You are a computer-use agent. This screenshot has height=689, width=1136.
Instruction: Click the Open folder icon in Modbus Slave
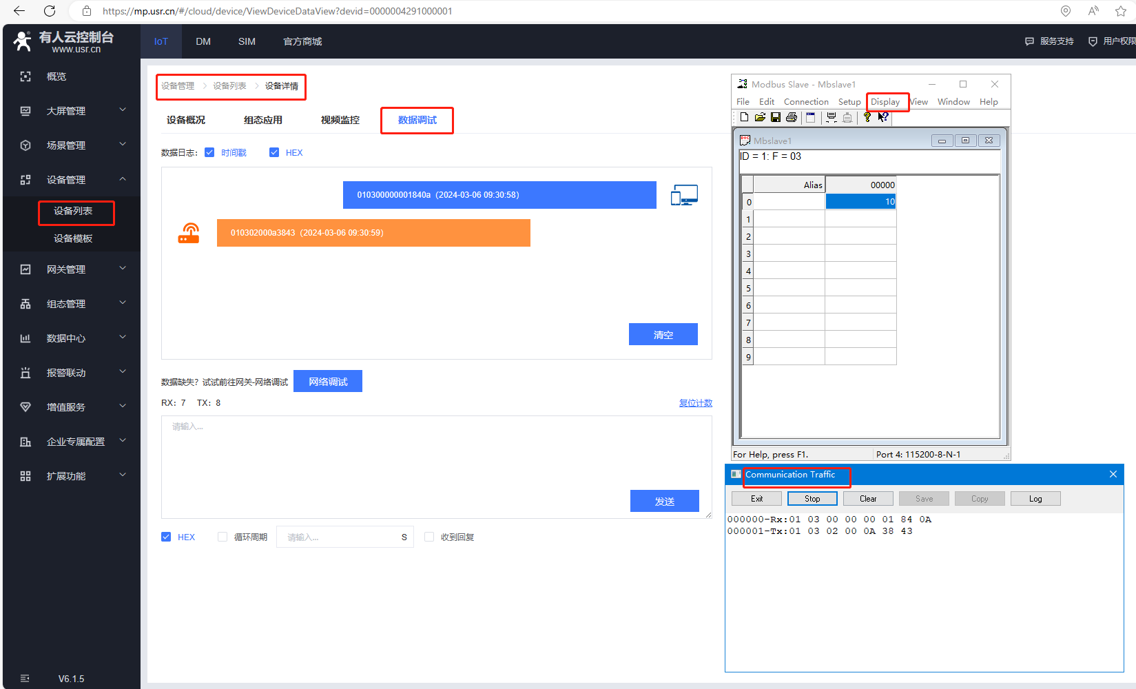point(760,117)
